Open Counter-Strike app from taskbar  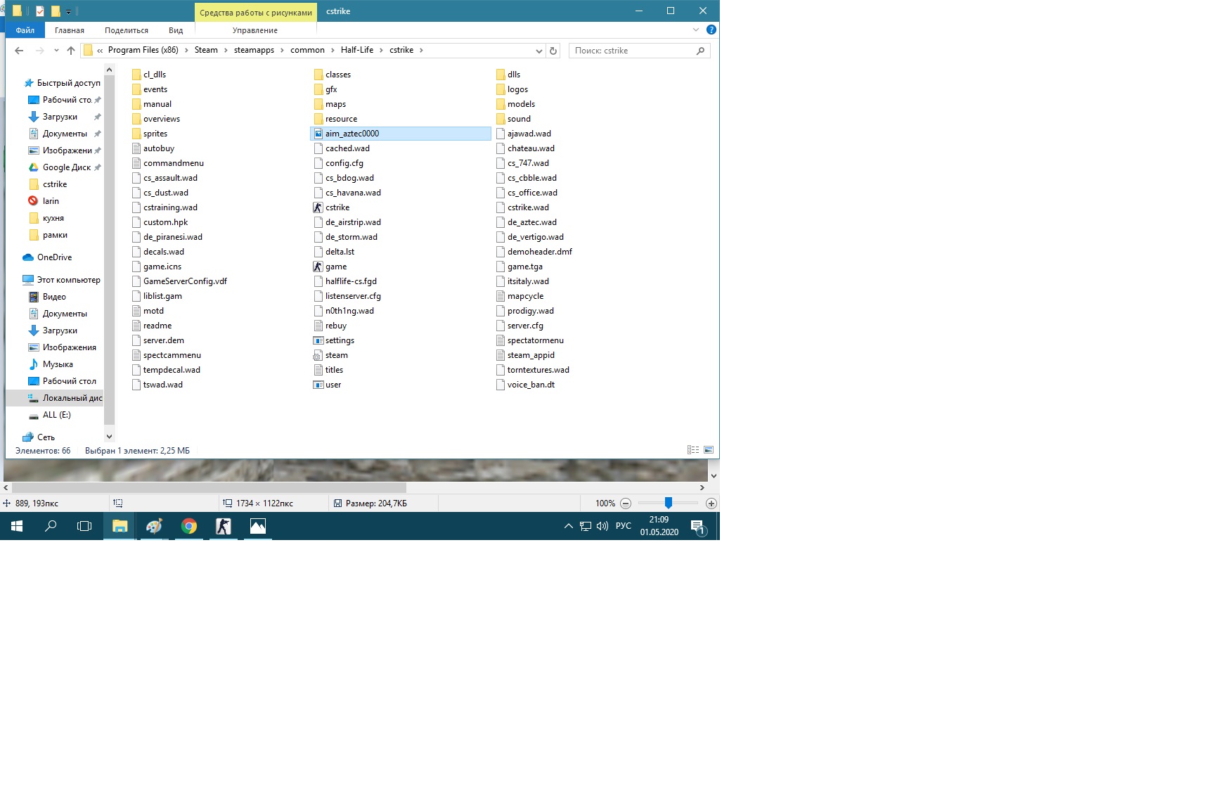point(223,526)
